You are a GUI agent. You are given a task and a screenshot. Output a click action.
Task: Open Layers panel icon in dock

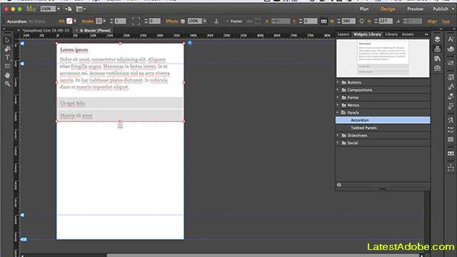[437, 39]
